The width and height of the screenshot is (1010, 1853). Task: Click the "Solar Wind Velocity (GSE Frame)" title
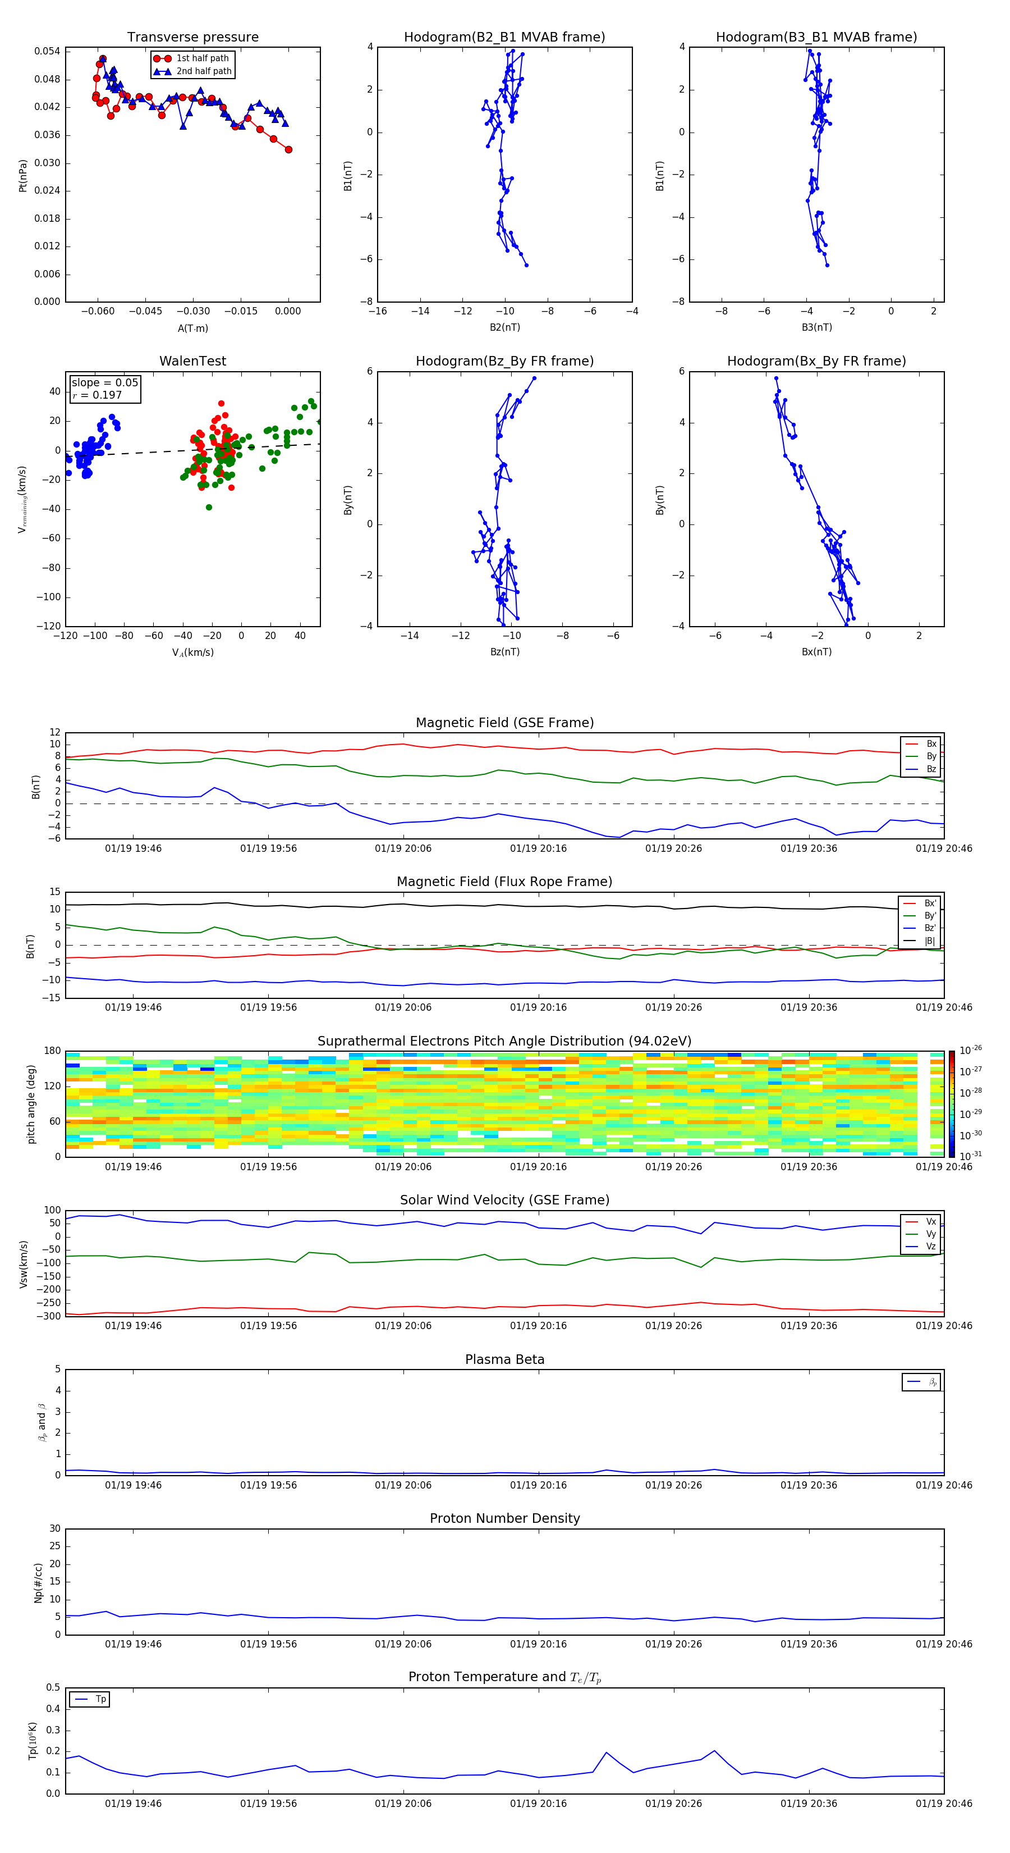(x=504, y=1200)
